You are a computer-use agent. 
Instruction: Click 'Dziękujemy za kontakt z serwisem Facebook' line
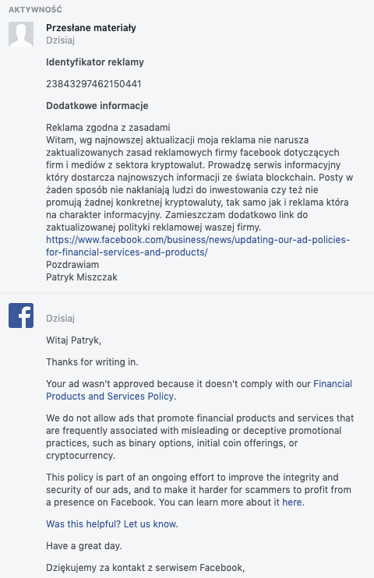[146, 568]
